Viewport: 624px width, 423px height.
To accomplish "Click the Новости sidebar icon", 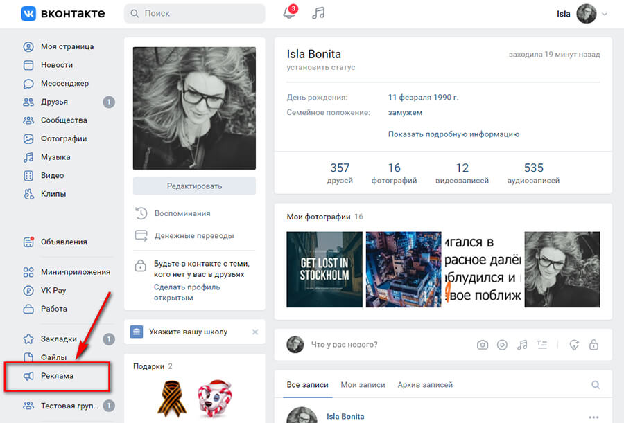I will tap(28, 65).
